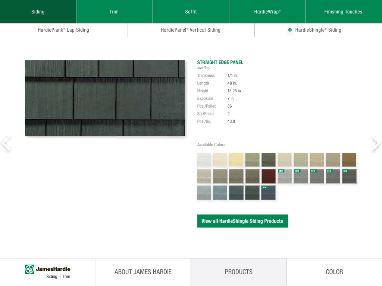Open the Trim top tab
The image size is (382, 286).
[x=114, y=12]
